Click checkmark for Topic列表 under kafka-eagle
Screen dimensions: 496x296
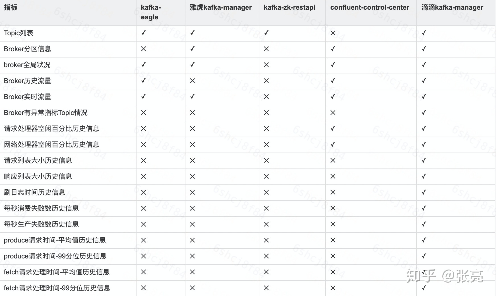(x=143, y=33)
